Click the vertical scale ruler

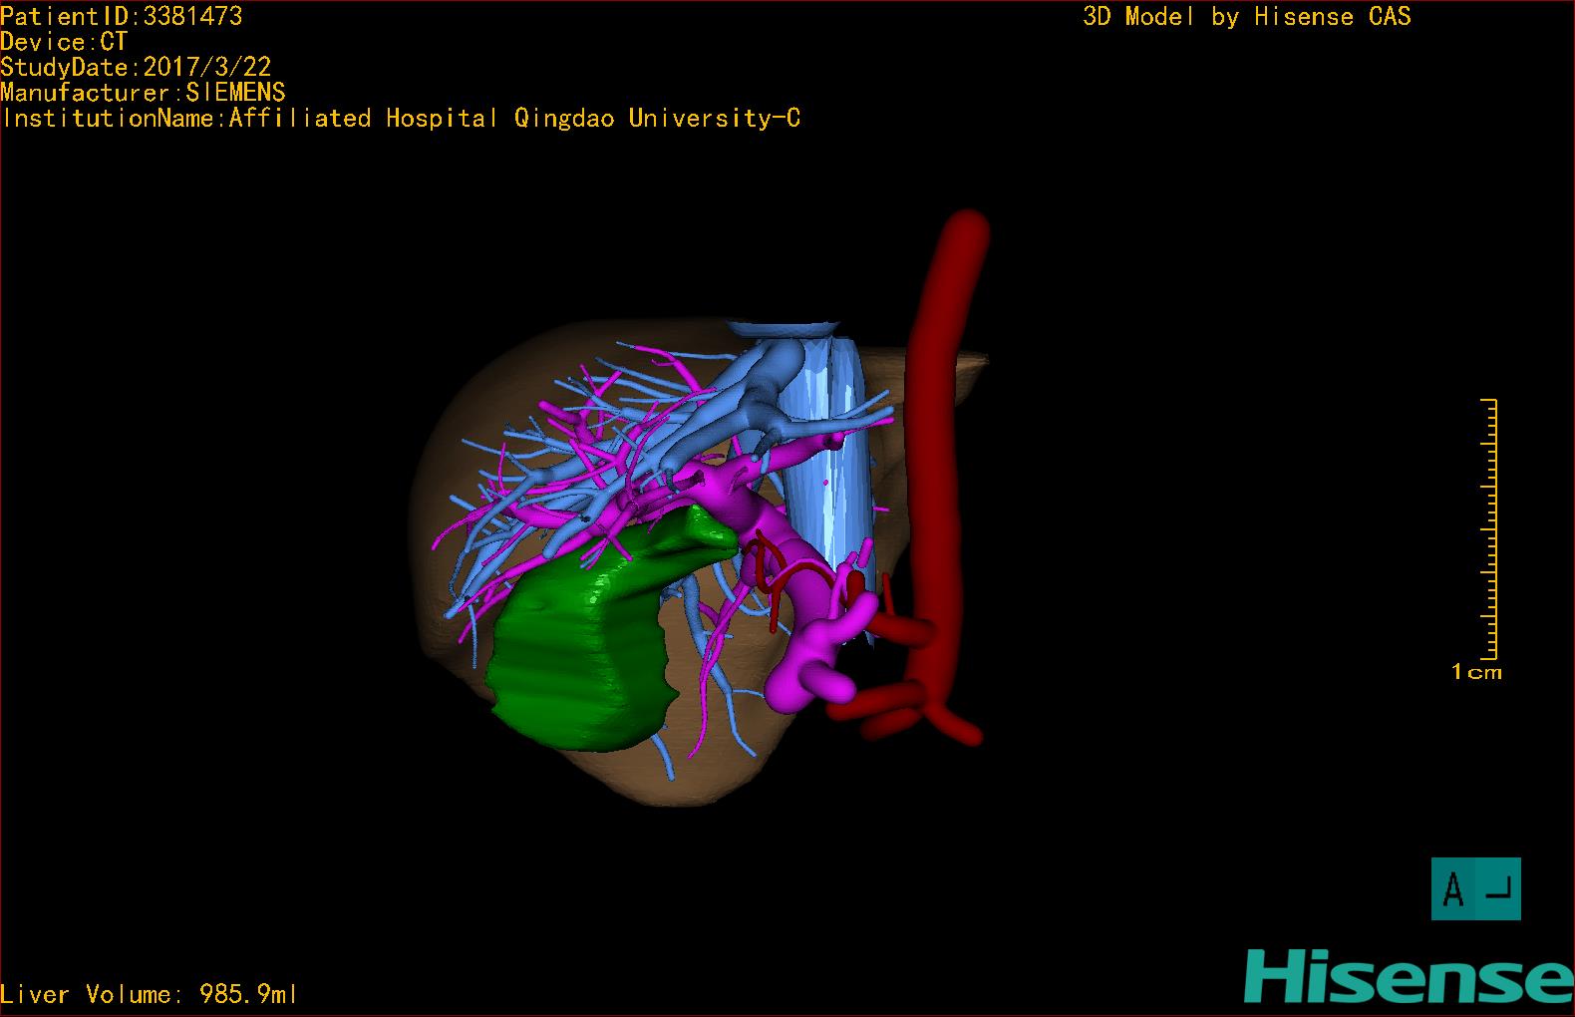[x=1490, y=529]
